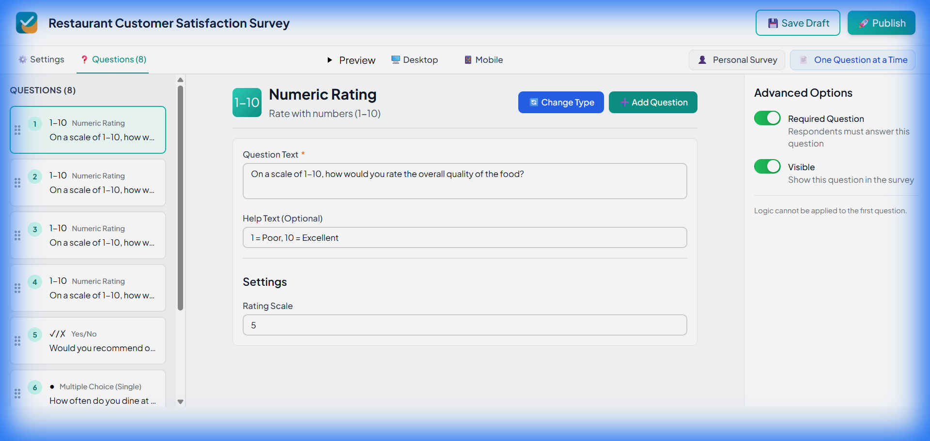Image resolution: width=930 pixels, height=441 pixels.
Task: Click the person icon next to Personal Survey
Action: (x=702, y=59)
